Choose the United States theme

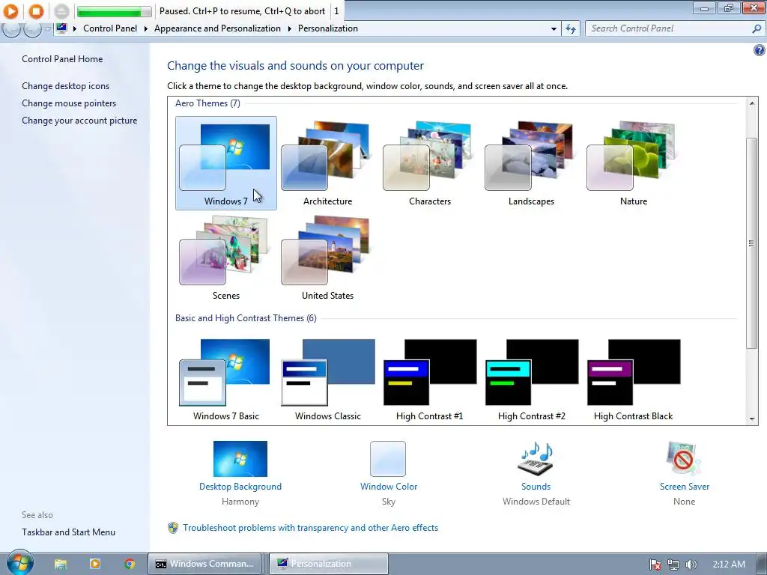(328, 258)
